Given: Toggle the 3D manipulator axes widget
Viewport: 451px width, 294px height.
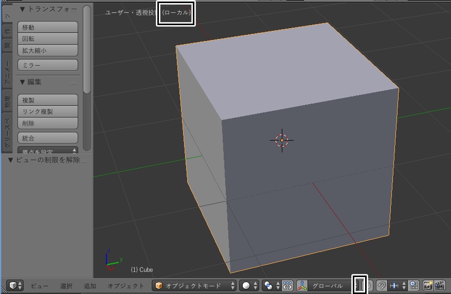Looking at the screenshot, I should [x=302, y=285].
